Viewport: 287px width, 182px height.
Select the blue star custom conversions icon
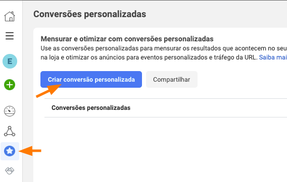pyautogui.click(x=10, y=151)
